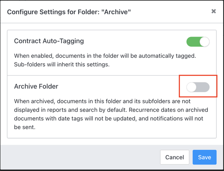Click the text "Recurrence dates on archived"
Viewport: 224px width, 171px height.
coord(169,110)
